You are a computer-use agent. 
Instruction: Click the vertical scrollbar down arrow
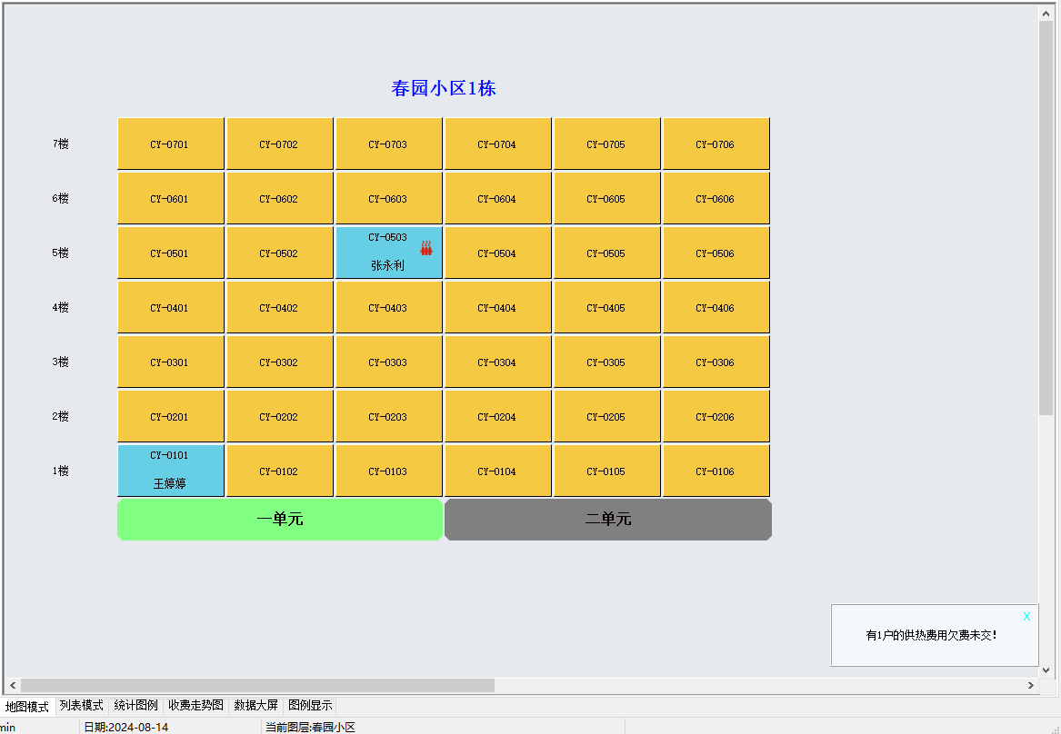1046,670
